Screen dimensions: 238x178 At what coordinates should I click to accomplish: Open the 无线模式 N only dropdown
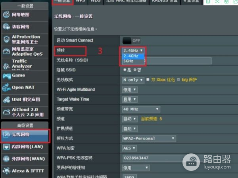(133, 80)
